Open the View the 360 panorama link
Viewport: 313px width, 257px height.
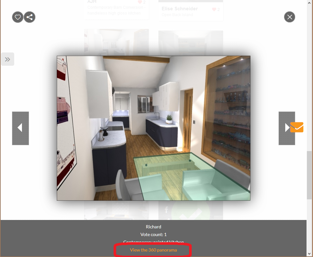coord(153,250)
